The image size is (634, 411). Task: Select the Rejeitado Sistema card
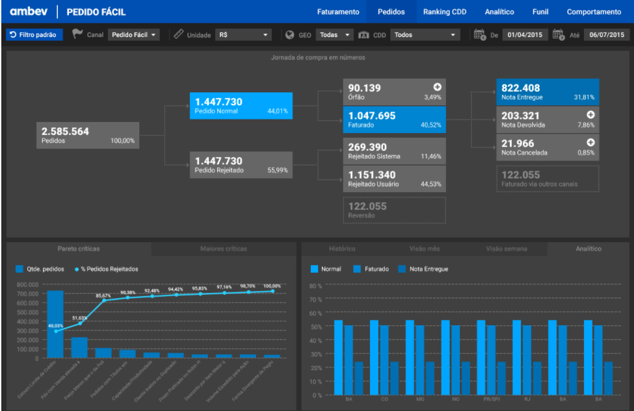[395, 151]
